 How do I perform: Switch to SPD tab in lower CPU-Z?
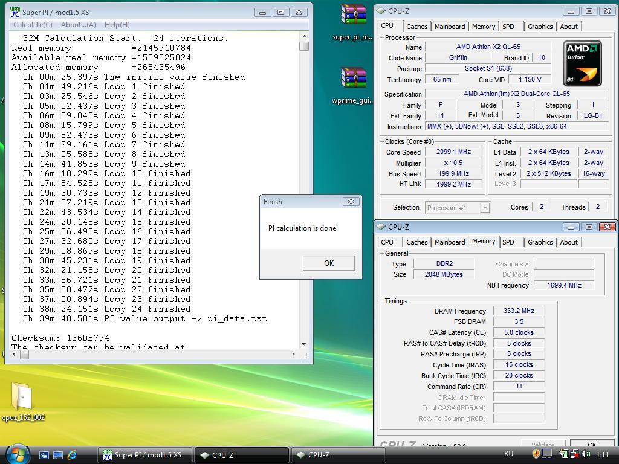point(508,242)
